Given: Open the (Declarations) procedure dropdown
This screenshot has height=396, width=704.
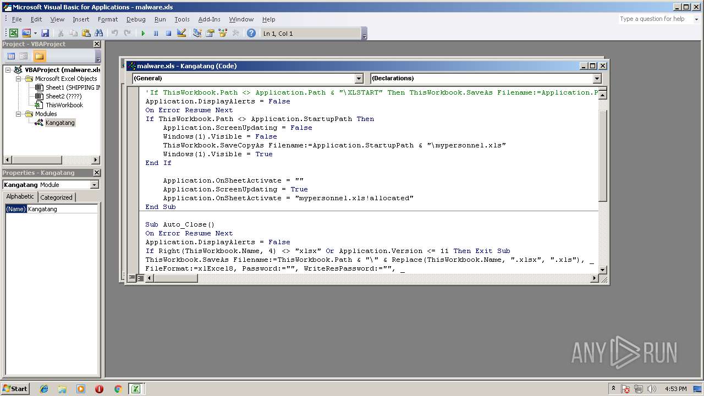Looking at the screenshot, I should tap(597, 79).
